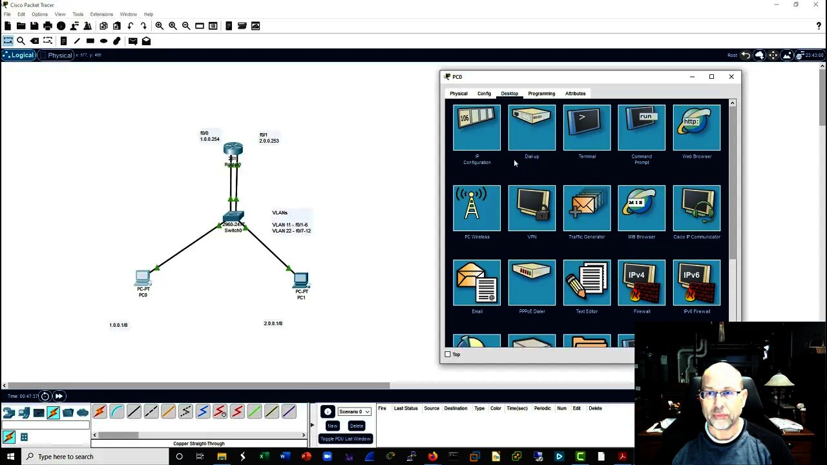
Task: Click the Windows search box in taskbar
Action: (95, 457)
